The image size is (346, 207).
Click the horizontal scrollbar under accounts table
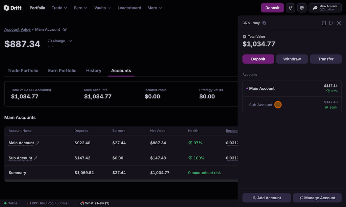tap(121, 181)
